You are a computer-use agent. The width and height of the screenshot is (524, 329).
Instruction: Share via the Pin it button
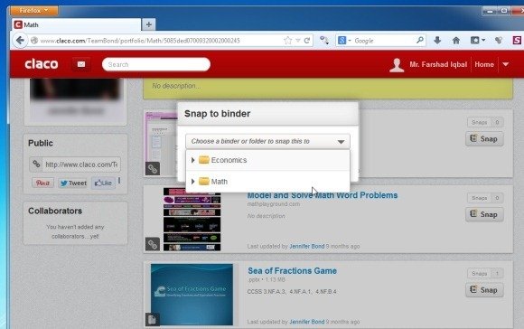click(x=42, y=183)
